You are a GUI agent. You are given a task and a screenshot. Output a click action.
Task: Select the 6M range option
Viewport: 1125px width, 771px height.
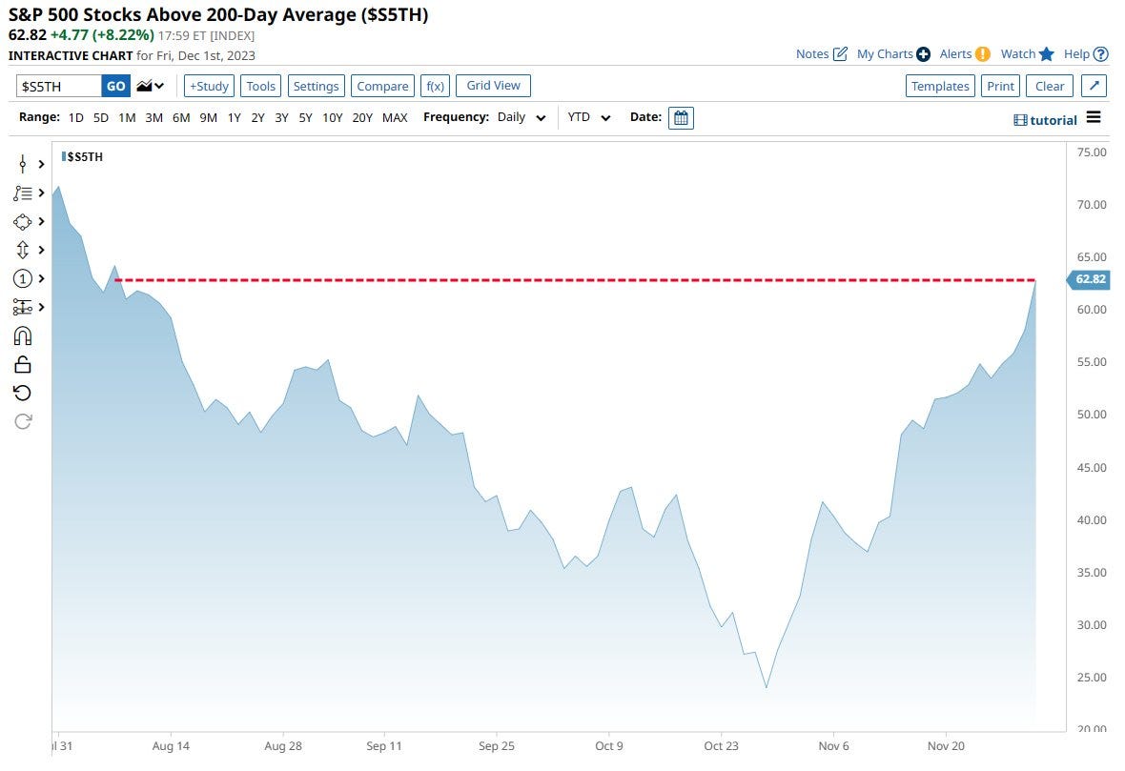click(x=180, y=118)
